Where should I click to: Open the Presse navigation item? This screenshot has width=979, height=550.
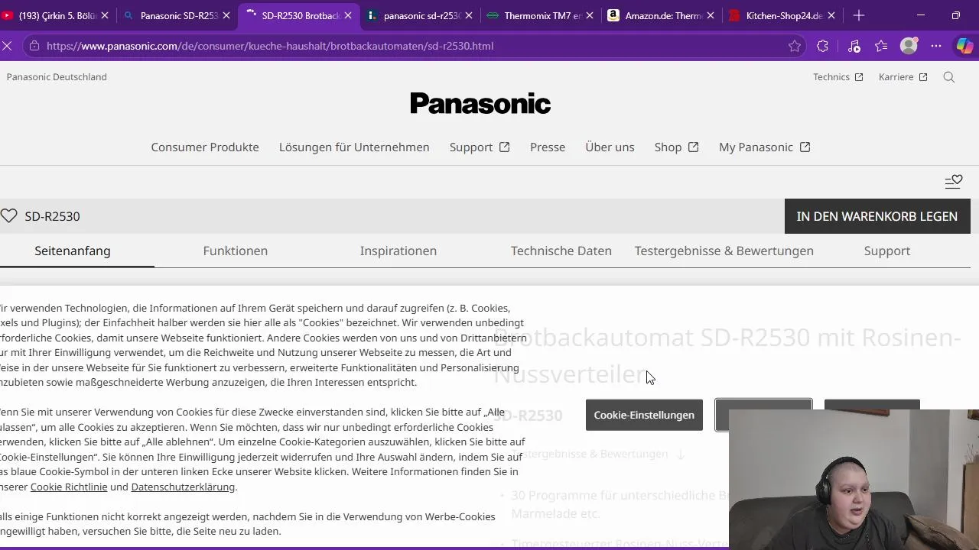[548, 147]
